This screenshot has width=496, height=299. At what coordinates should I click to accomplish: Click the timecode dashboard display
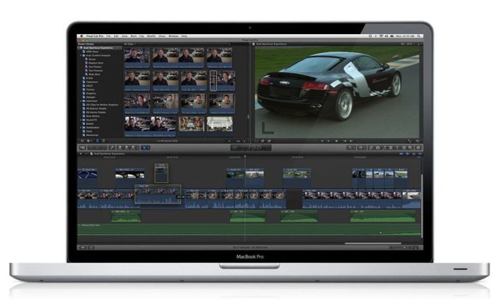tap(251, 147)
